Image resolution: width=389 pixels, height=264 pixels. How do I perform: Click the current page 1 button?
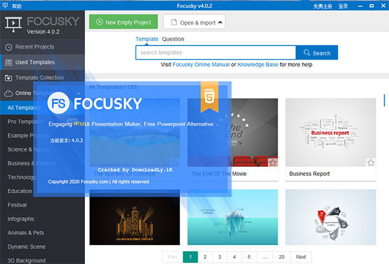pos(190,257)
